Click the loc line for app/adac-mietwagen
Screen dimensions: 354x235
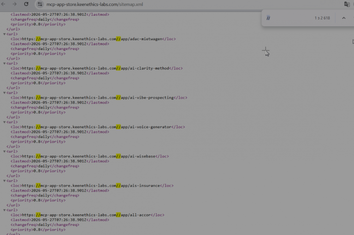[x=93, y=39]
